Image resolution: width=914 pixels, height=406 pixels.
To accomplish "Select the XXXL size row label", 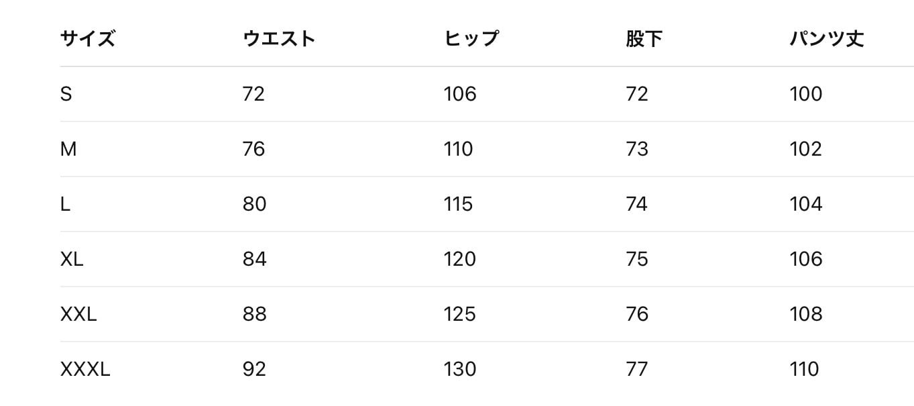I will (x=85, y=369).
